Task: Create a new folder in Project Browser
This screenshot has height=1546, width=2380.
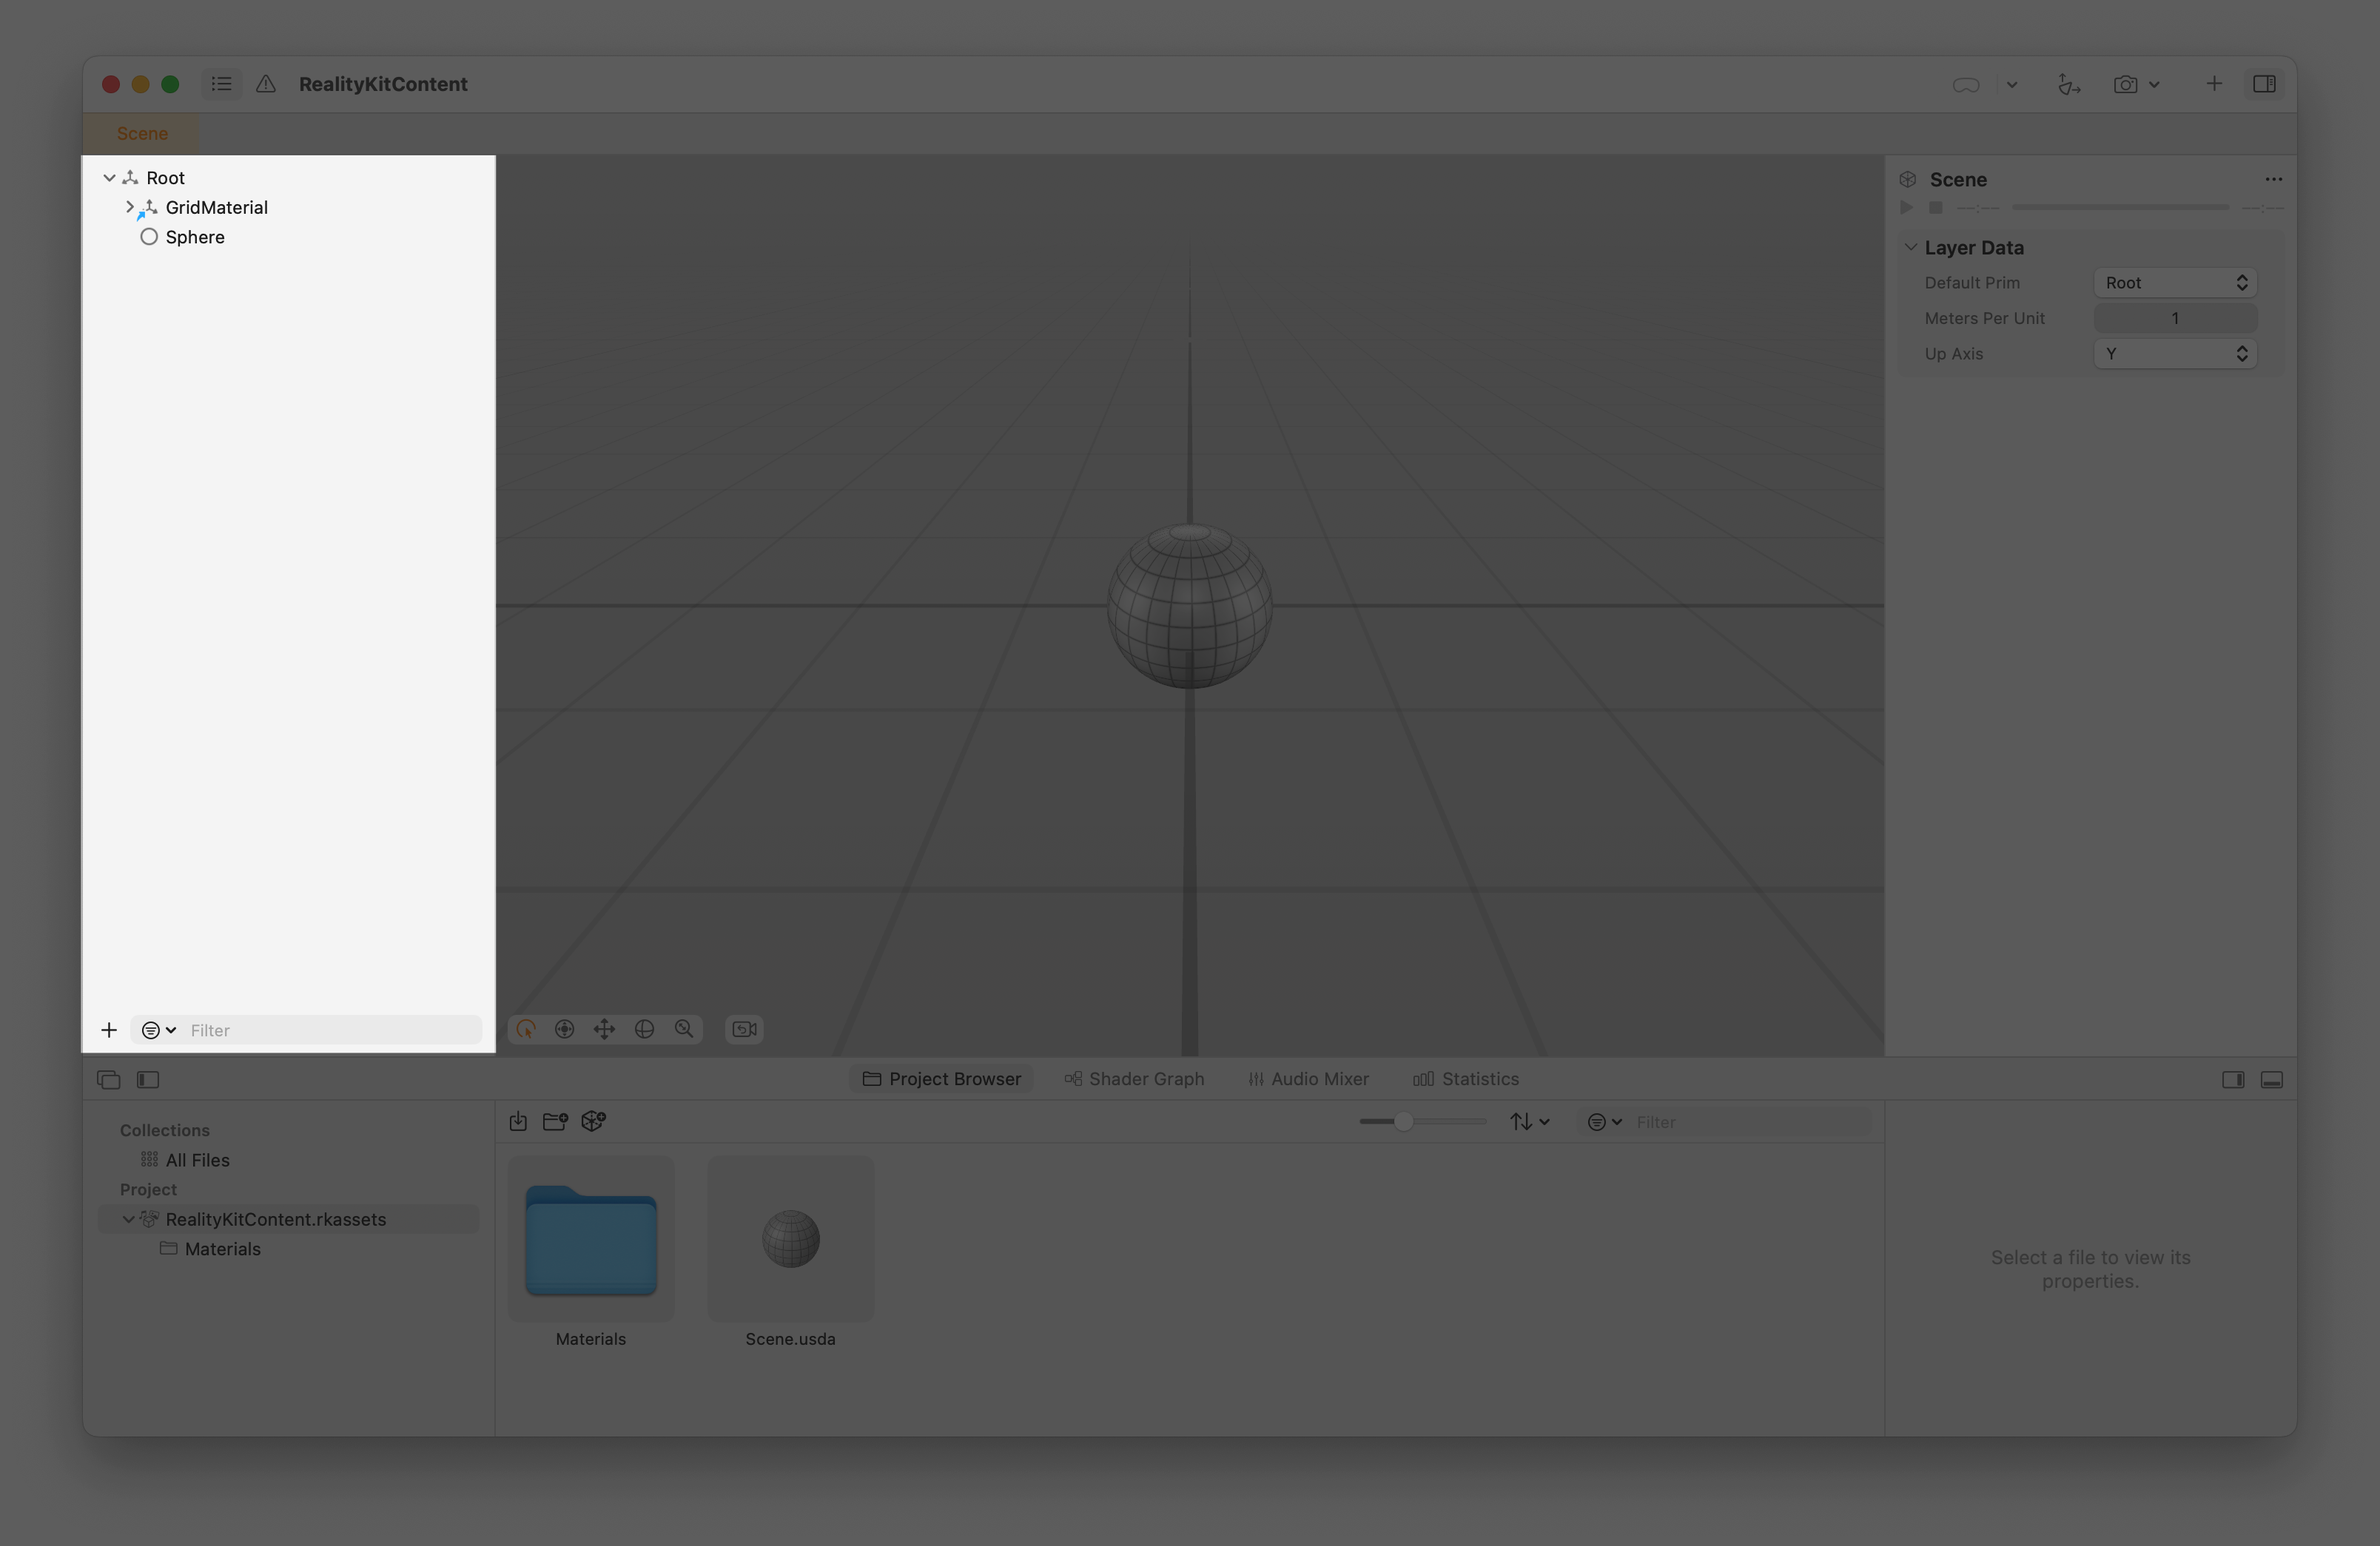Action: pyautogui.click(x=555, y=1121)
